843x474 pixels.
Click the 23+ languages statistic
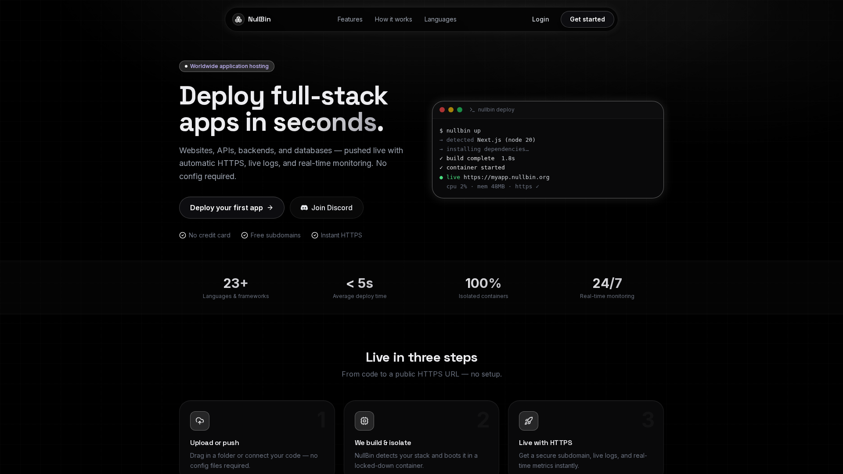pyautogui.click(x=236, y=284)
